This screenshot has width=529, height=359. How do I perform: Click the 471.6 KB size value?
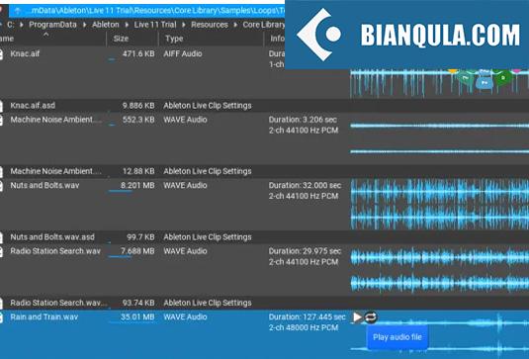click(138, 53)
